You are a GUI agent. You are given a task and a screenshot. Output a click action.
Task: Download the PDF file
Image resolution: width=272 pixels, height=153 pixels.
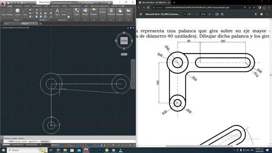256,14
